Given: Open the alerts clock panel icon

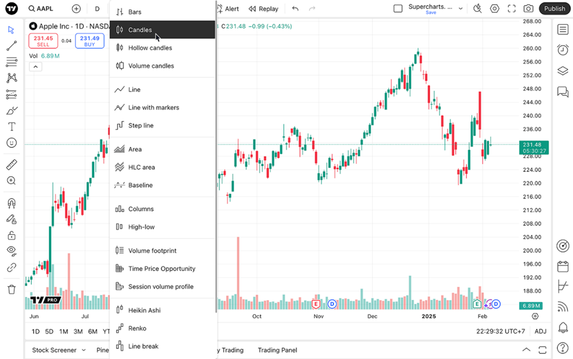Looking at the screenshot, I should point(563,49).
